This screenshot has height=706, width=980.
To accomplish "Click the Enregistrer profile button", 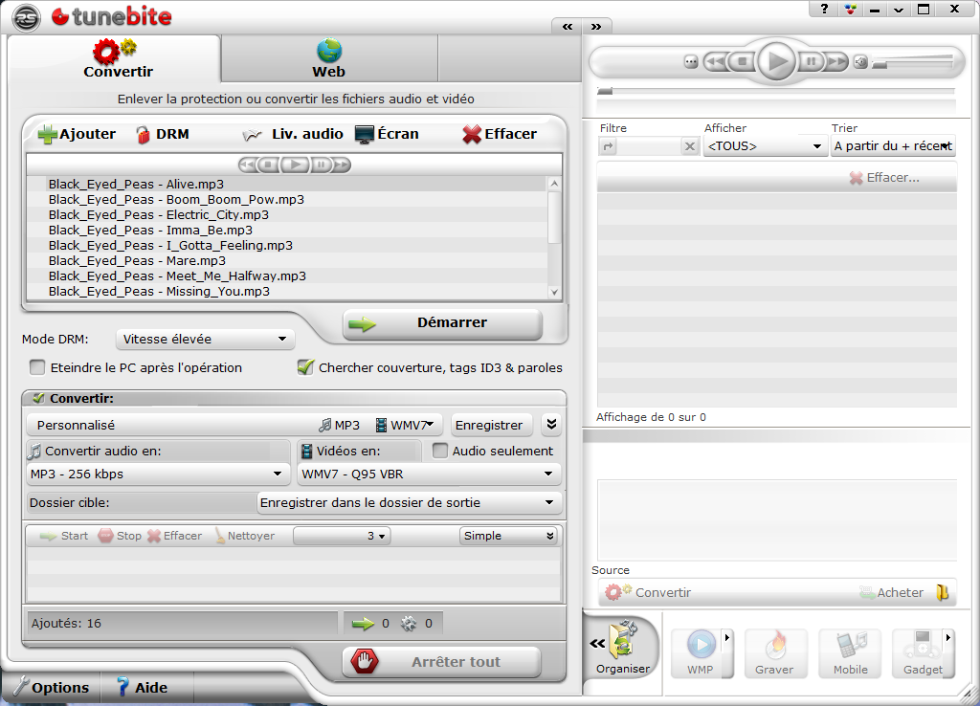I will pyautogui.click(x=489, y=425).
